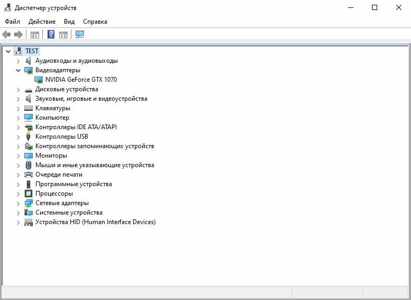Screen dimensions: 411x300
Task: Expand the Процессоры branch
Action: click(18, 194)
